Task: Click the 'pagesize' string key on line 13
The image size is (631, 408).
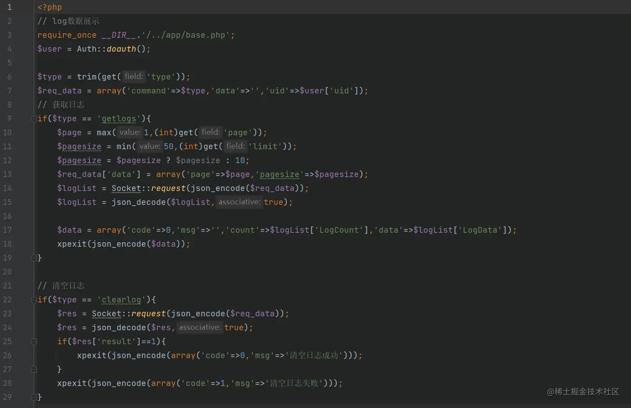Action: (280, 174)
